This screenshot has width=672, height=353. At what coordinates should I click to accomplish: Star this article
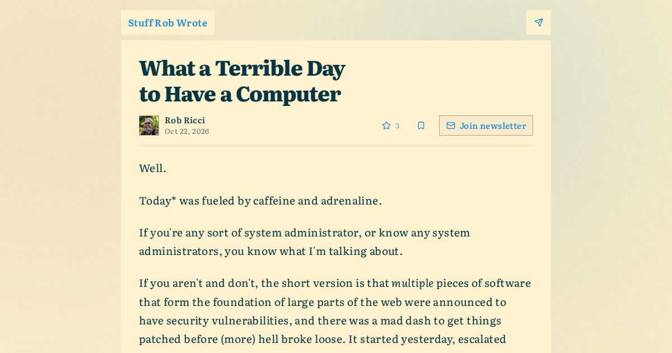[x=386, y=126]
